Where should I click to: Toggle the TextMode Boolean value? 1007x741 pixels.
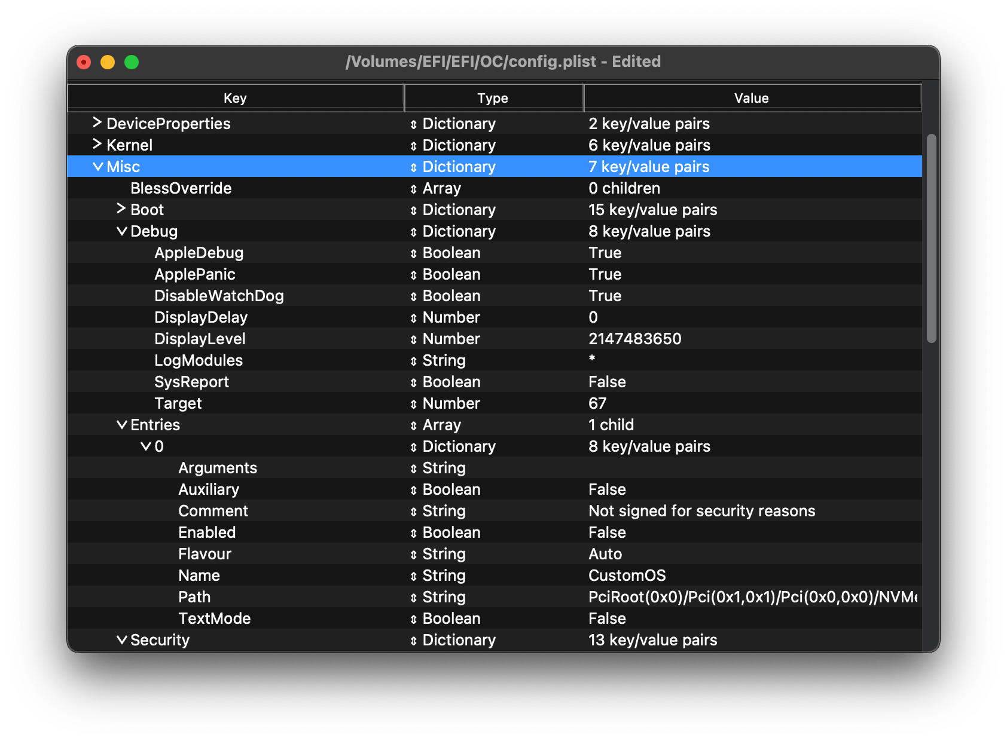point(607,618)
